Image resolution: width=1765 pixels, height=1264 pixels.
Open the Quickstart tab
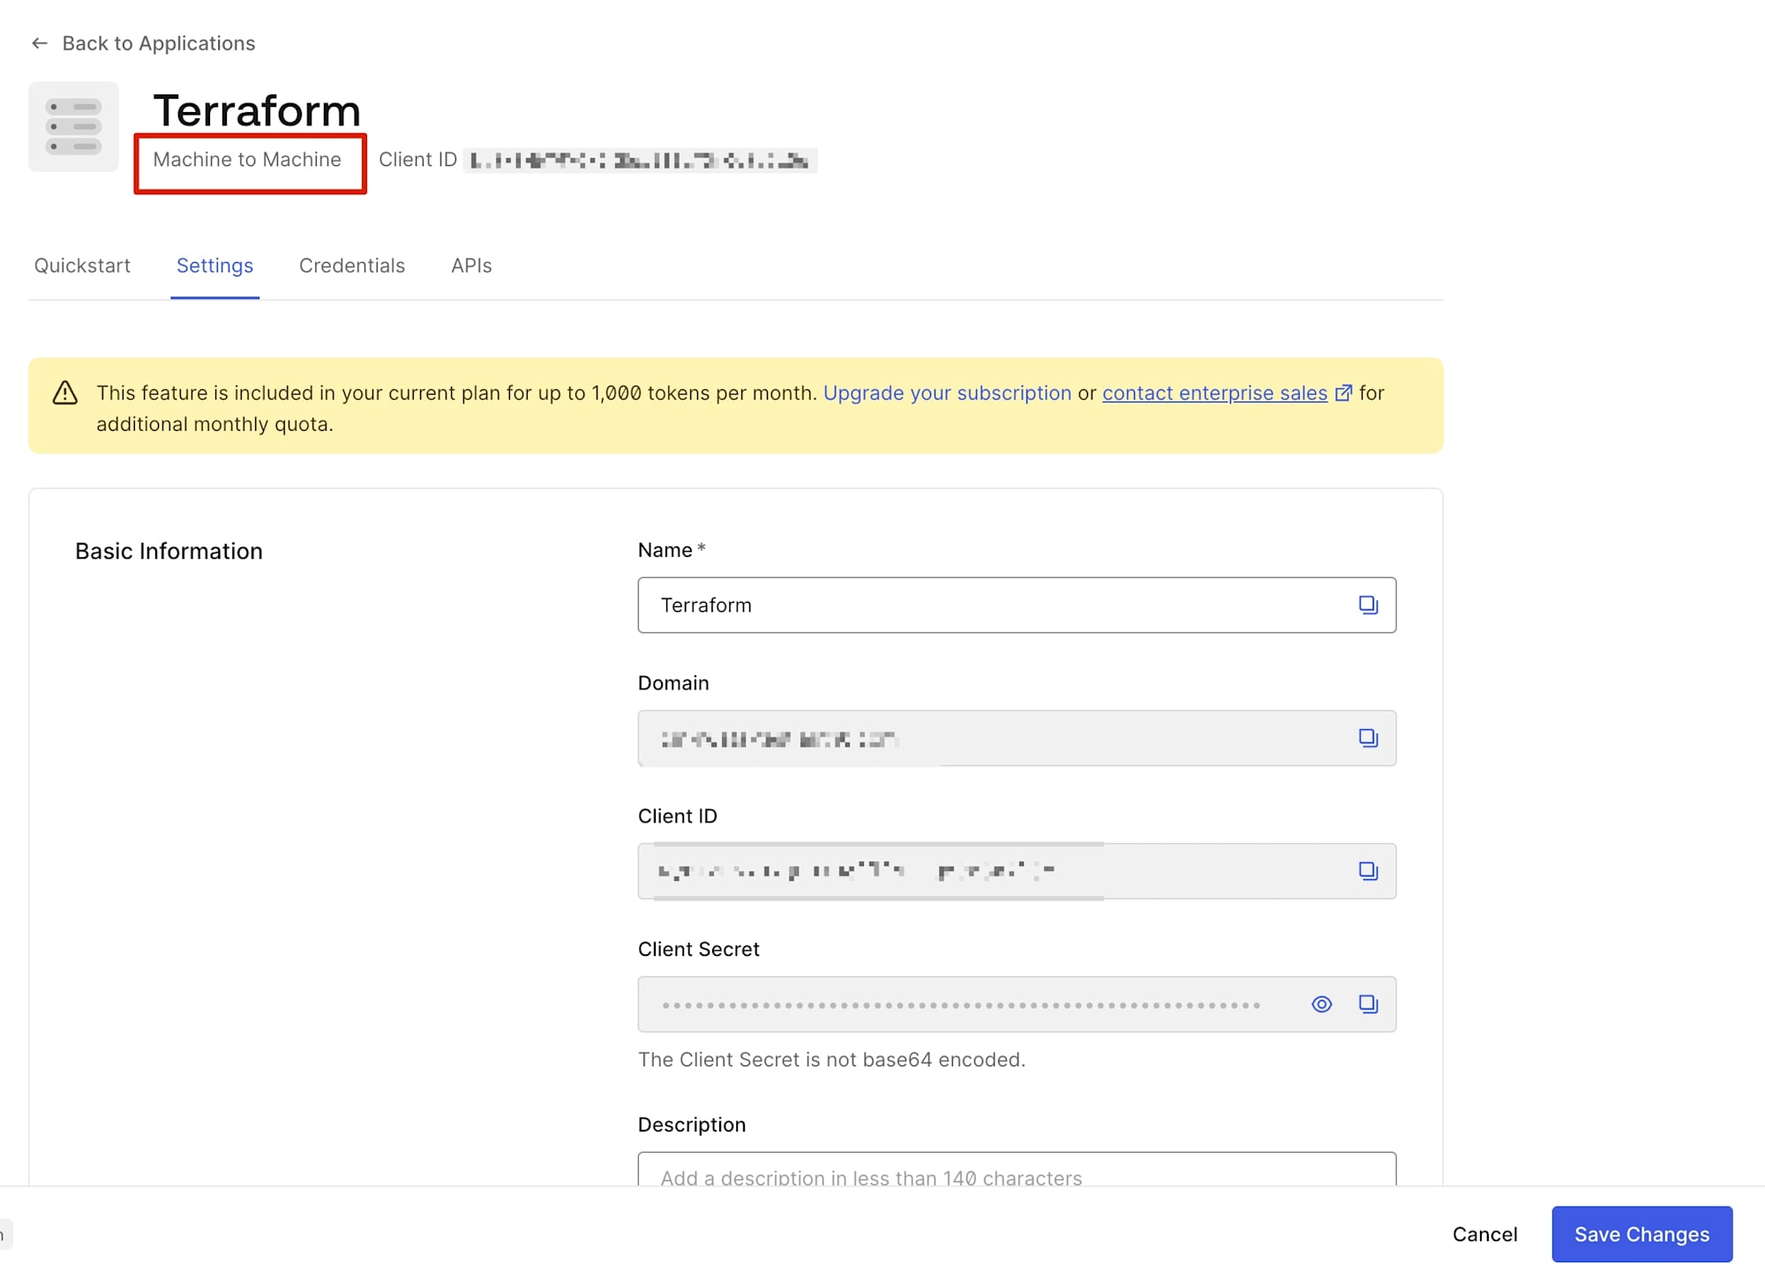point(82,266)
